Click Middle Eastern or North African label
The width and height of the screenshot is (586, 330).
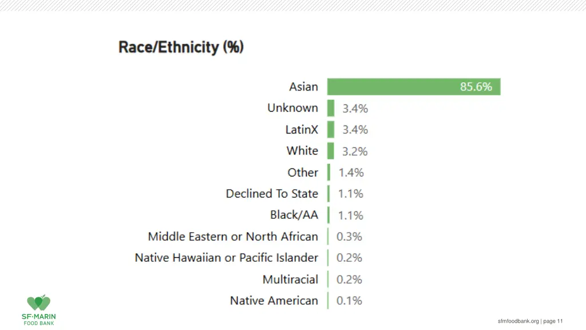[233, 237]
